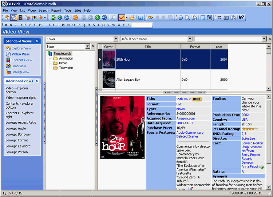Open print preview page icon
Screen dimensions: 273x197
(x=187, y=17)
